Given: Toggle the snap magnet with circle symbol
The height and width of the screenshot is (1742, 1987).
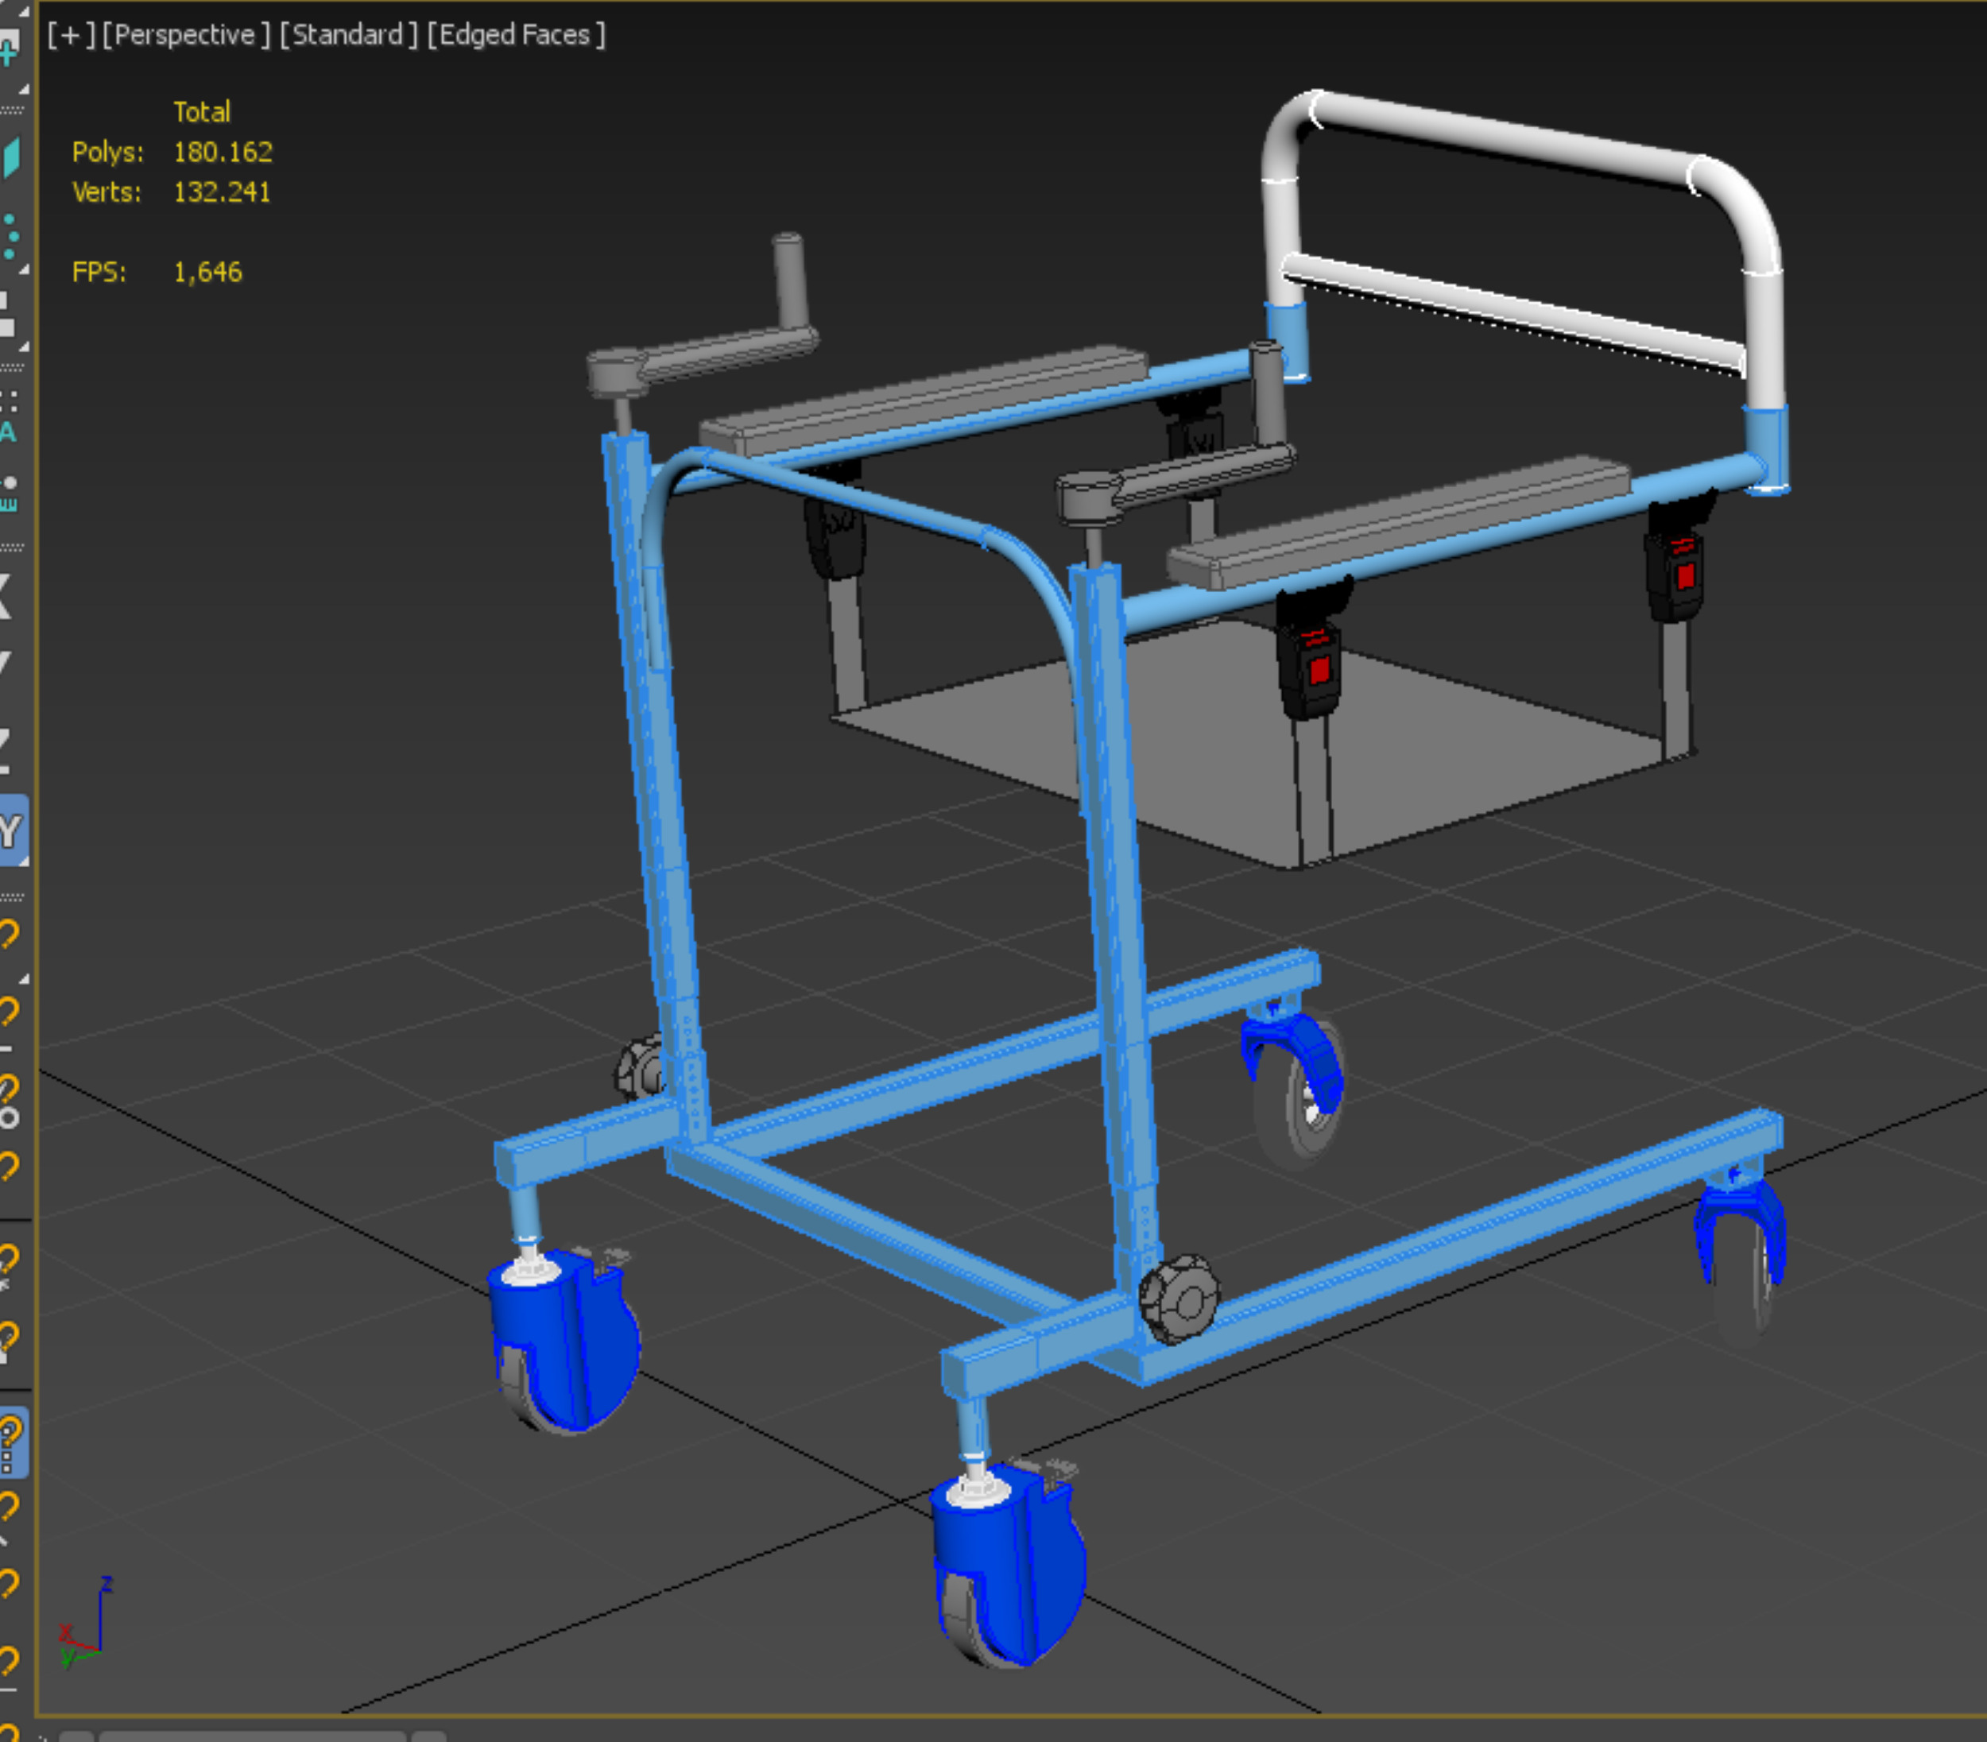Looking at the screenshot, I should click(10, 1101).
